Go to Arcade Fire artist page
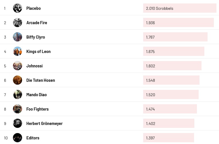Viewport: 219px width, 144px height. coord(37,23)
